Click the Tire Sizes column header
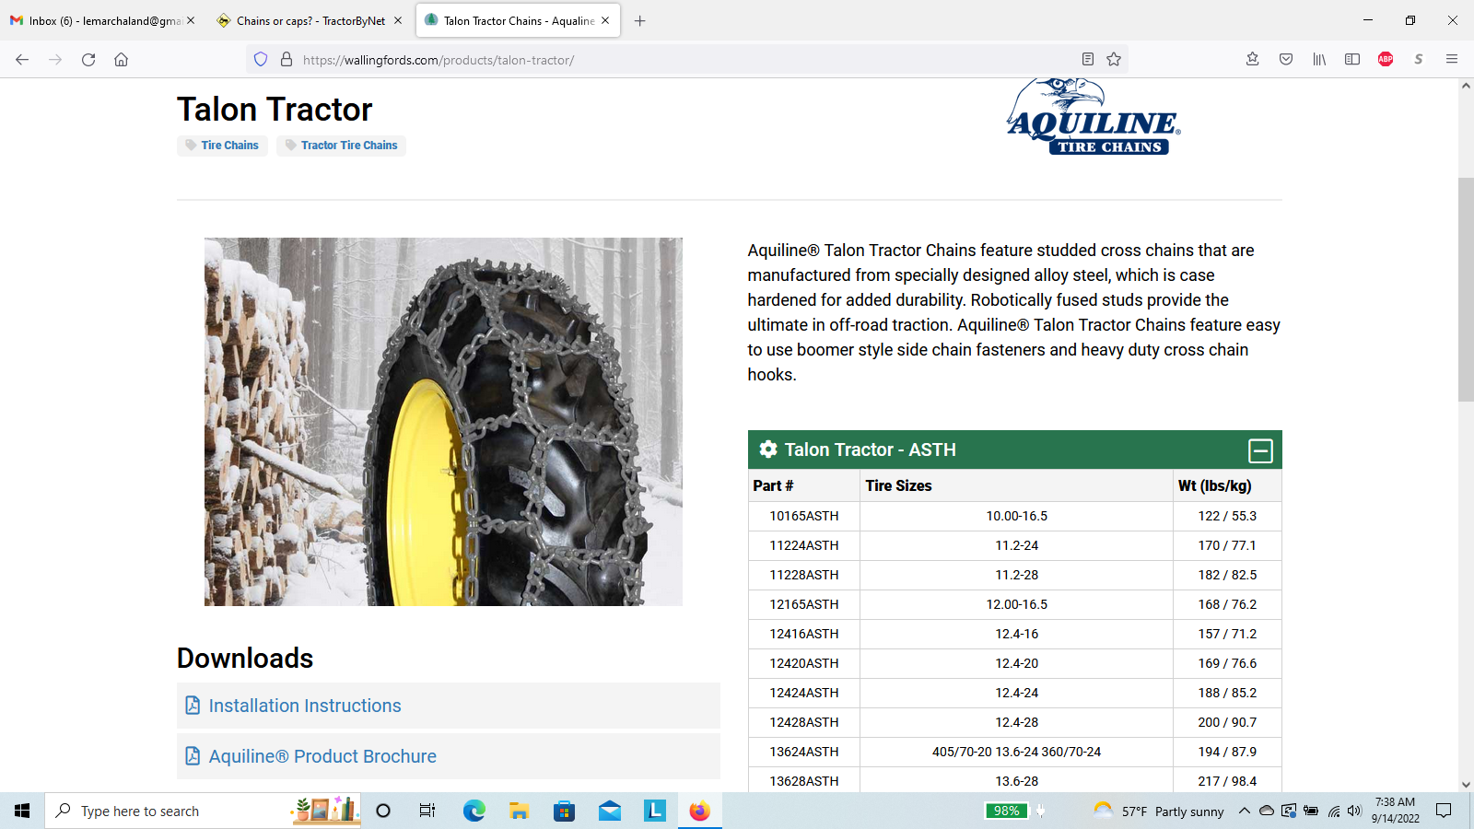The image size is (1474, 829). pos(1016,485)
